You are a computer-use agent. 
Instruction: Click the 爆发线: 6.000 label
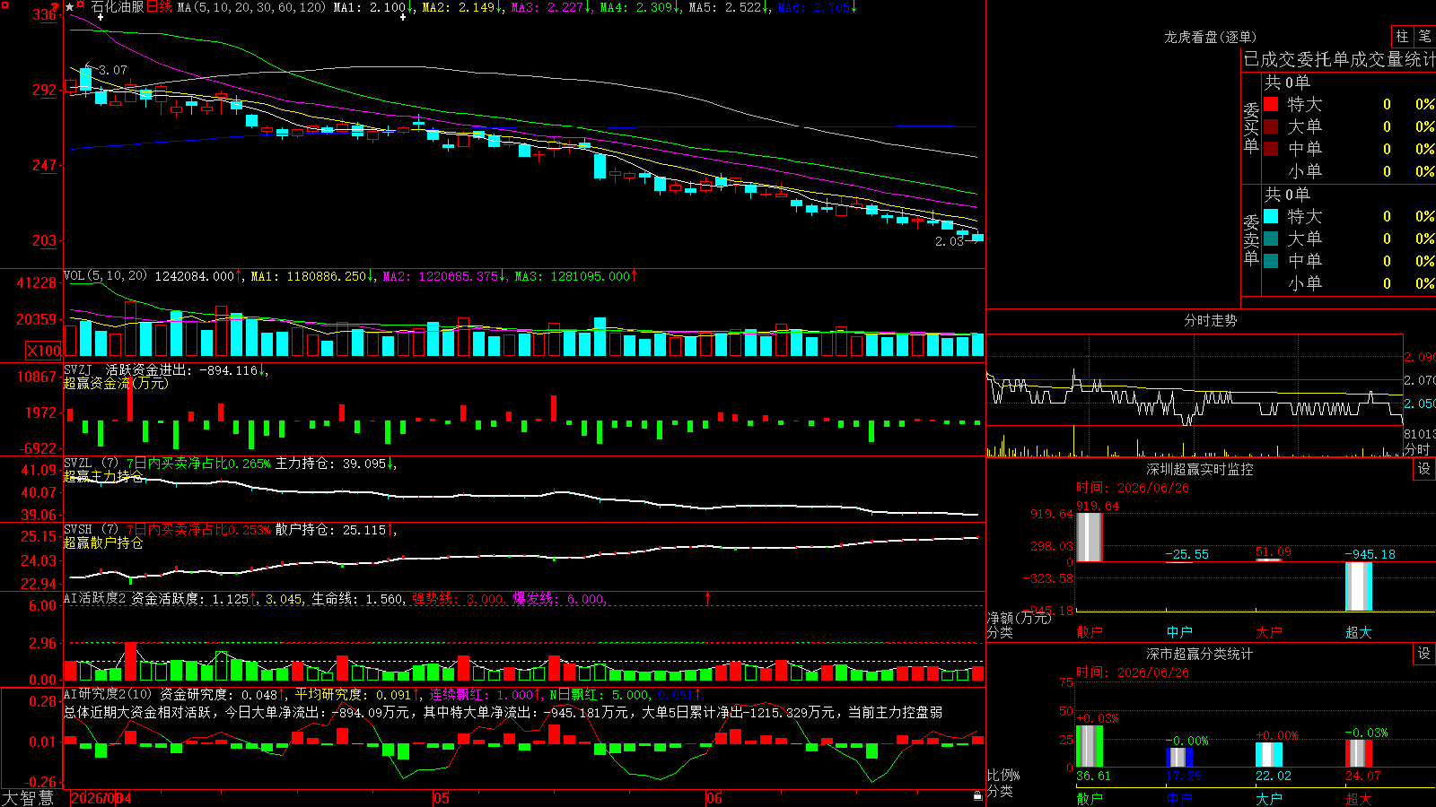[558, 599]
